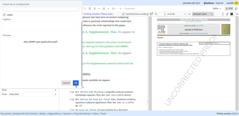Click the bulleted list icon

(94, 9)
